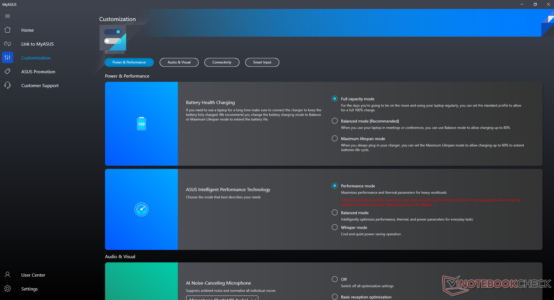The image size is (554, 300).
Task: Choose Whisper mode
Action: (x=335, y=227)
